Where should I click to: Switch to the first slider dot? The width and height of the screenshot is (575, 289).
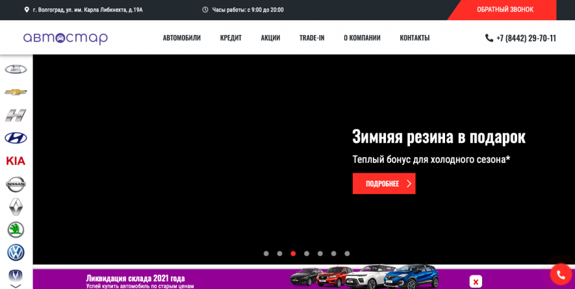click(x=266, y=253)
